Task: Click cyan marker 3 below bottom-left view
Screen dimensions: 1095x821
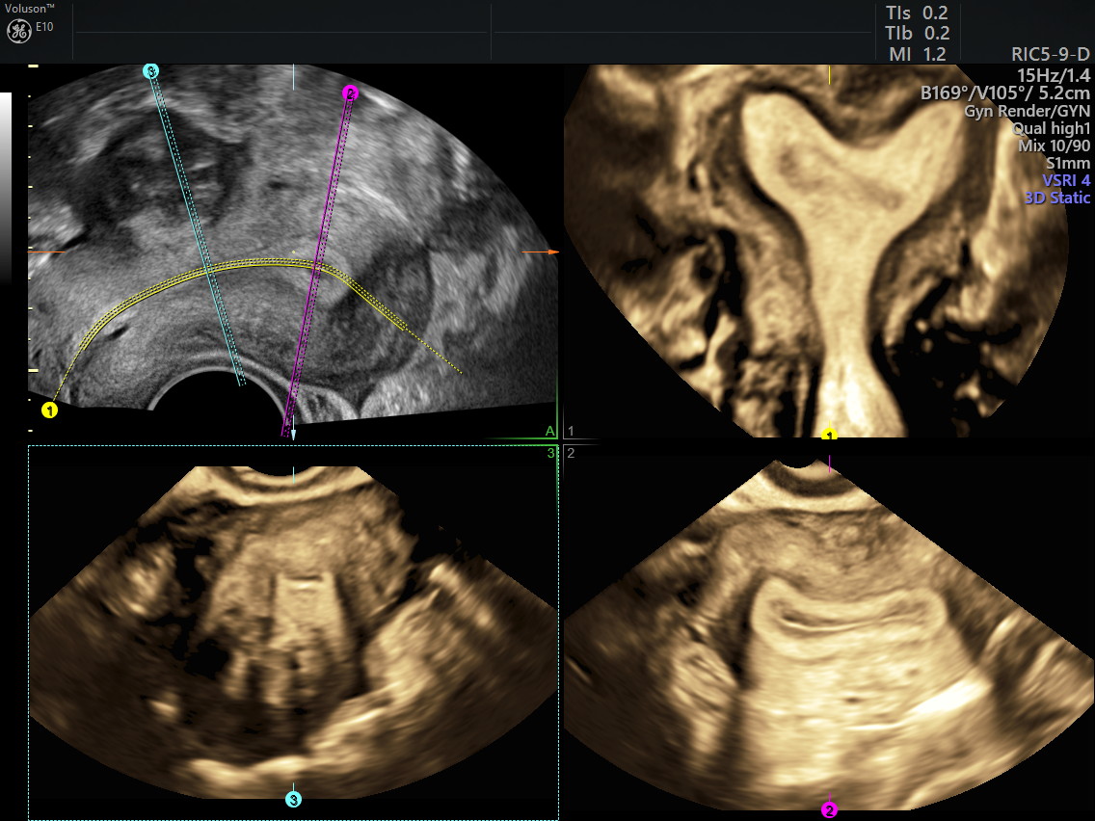Action: click(294, 799)
